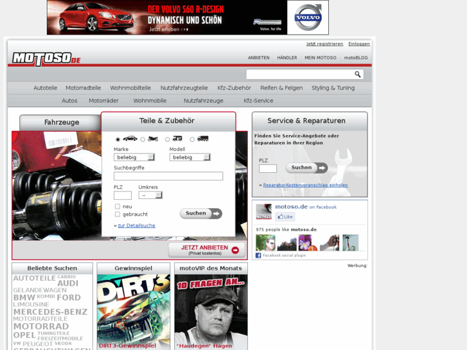This screenshot has height=350, width=467.
Task: Click the Volvo S60 banner advertisement
Action: (188, 17)
